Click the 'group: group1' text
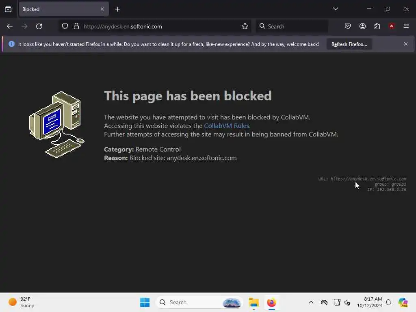Viewport: 416px width, 312px height. pyautogui.click(x=390, y=184)
